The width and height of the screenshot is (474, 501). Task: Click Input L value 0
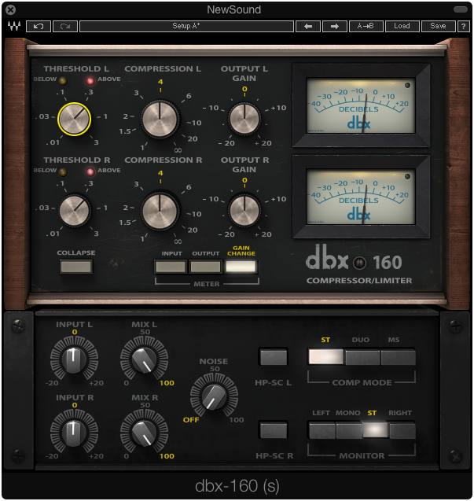[75, 332]
